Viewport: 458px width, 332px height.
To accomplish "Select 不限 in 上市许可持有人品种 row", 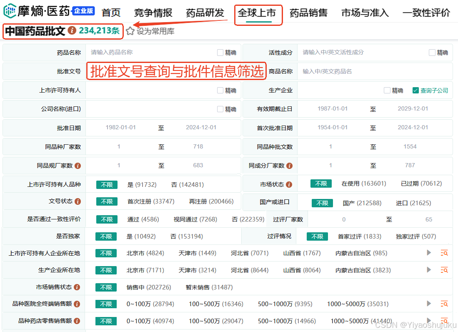I will (x=107, y=185).
